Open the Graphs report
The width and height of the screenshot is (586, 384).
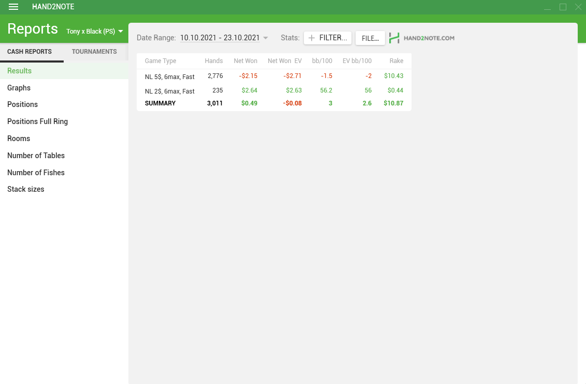point(64,88)
